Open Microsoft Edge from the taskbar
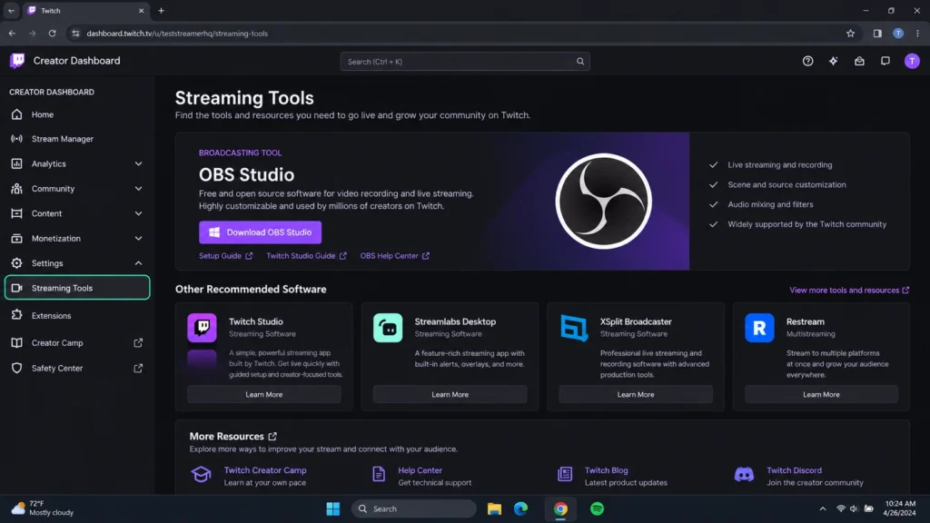The width and height of the screenshot is (930, 523). pos(520,508)
